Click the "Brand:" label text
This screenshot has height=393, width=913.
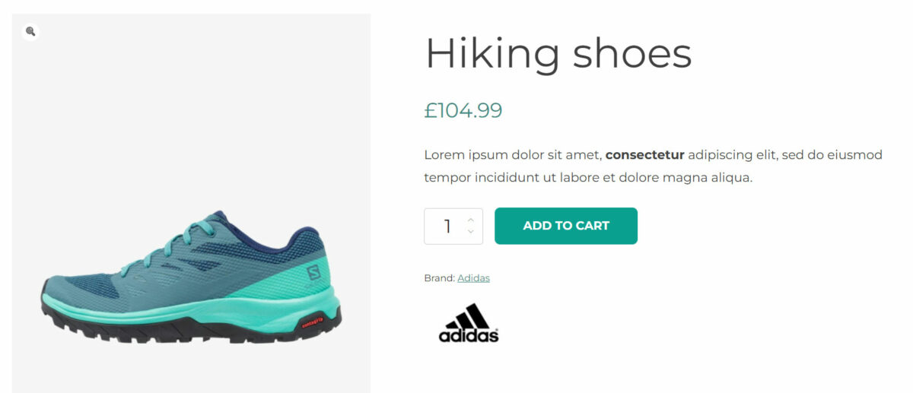click(x=439, y=278)
